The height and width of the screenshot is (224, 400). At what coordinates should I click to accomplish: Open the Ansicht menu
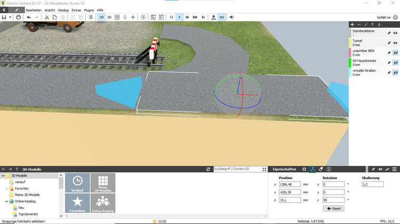50,10
